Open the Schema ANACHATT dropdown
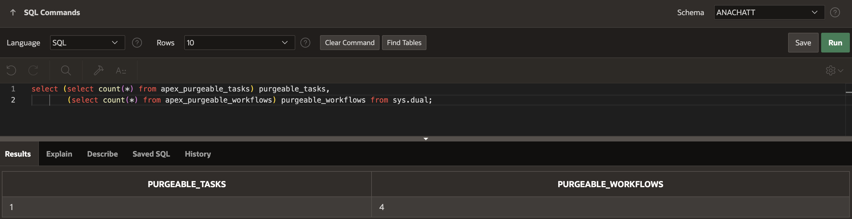This screenshot has height=219, width=852. click(769, 13)
